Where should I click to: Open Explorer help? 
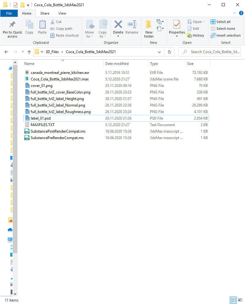pos(241,13)
